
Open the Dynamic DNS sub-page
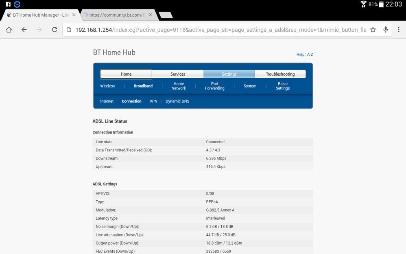coord(177,101)
